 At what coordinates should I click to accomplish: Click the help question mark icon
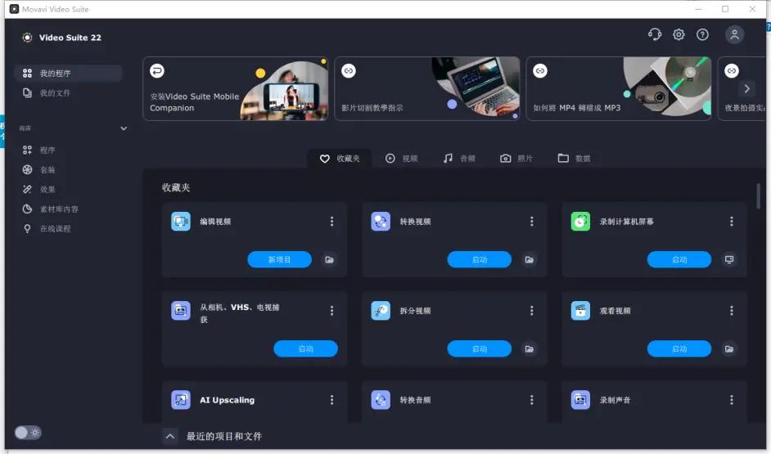(702, 34)
